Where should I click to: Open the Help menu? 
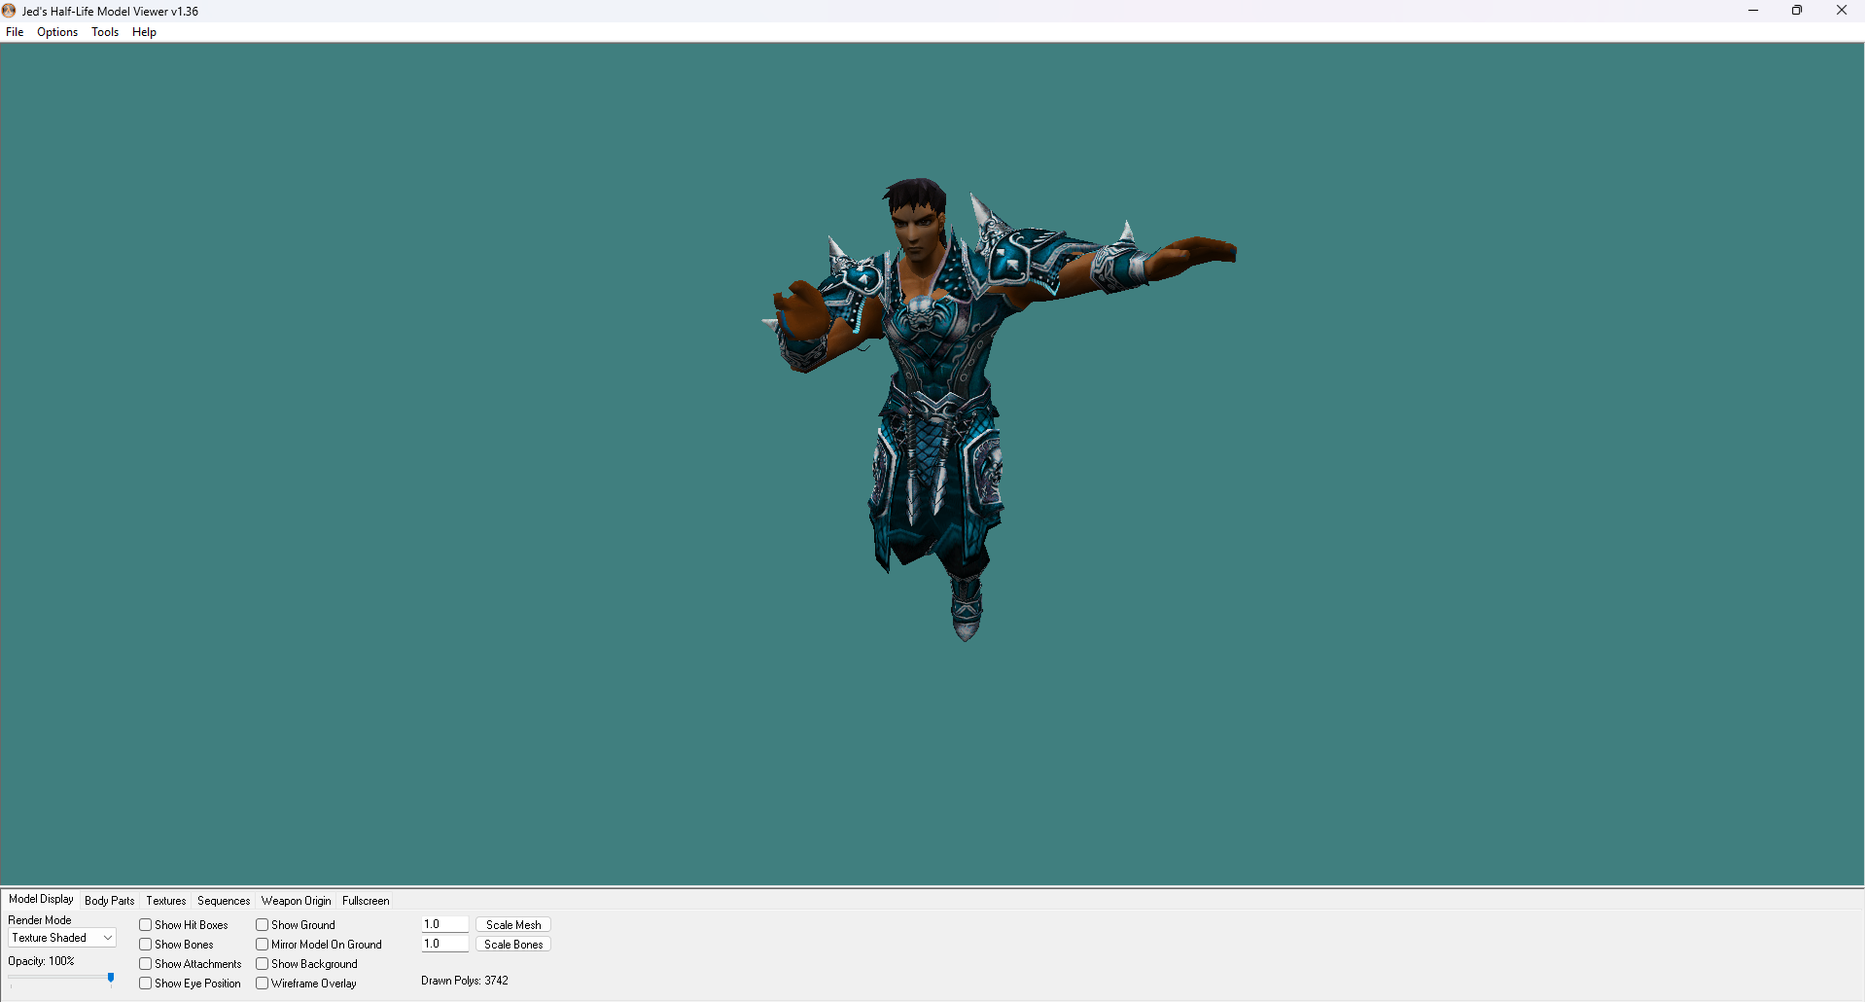pyautogui.click(x=144, y=32)
